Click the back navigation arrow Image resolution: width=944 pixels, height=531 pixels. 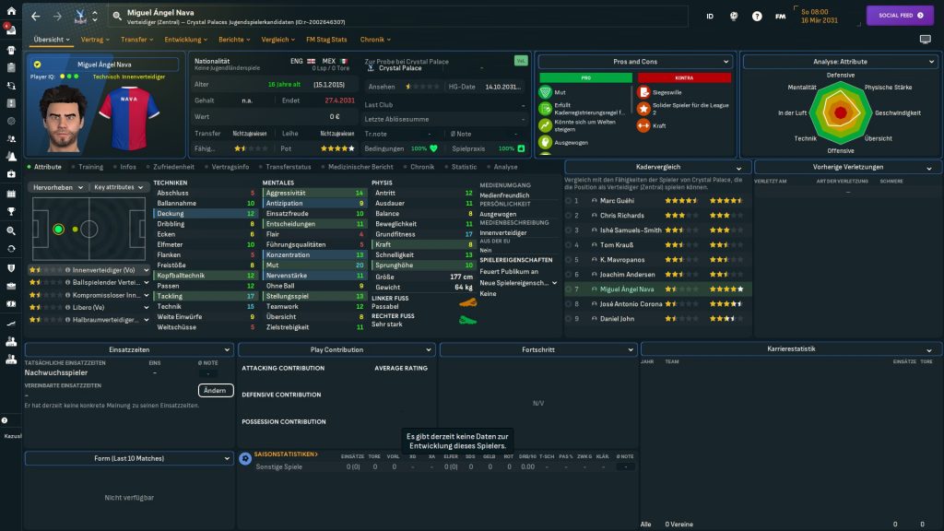coord(35,16)
